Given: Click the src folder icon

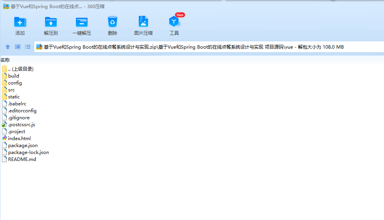Looking at the screenshot, I should [4, 90].
